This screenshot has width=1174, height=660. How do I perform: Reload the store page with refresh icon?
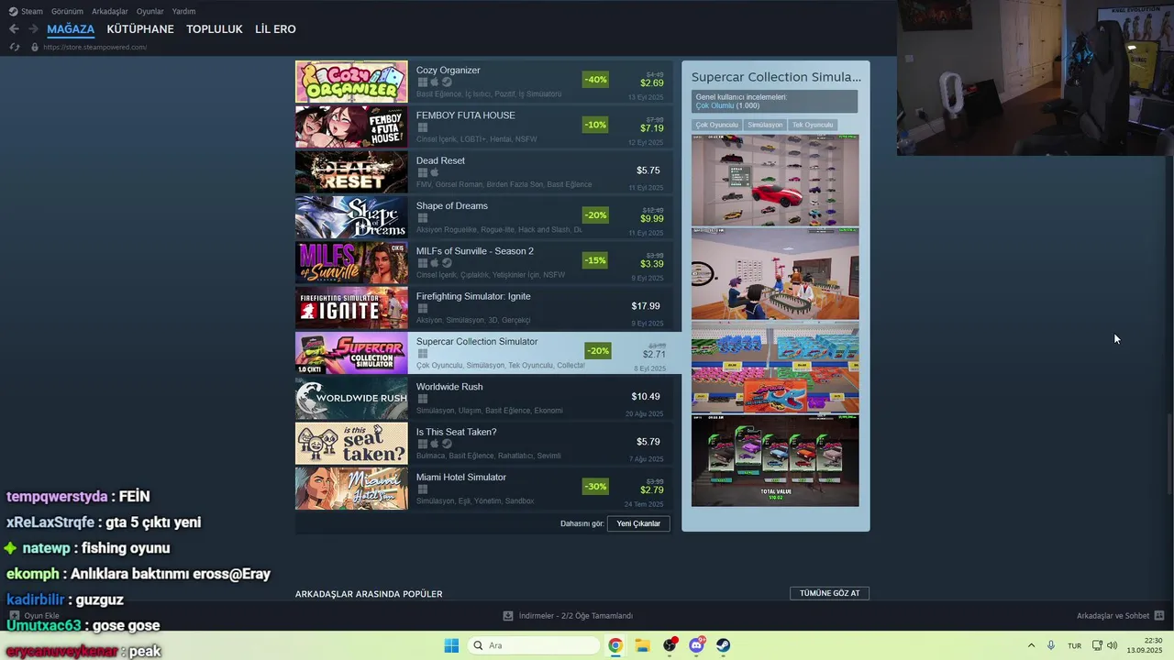[x=15, y=47]
